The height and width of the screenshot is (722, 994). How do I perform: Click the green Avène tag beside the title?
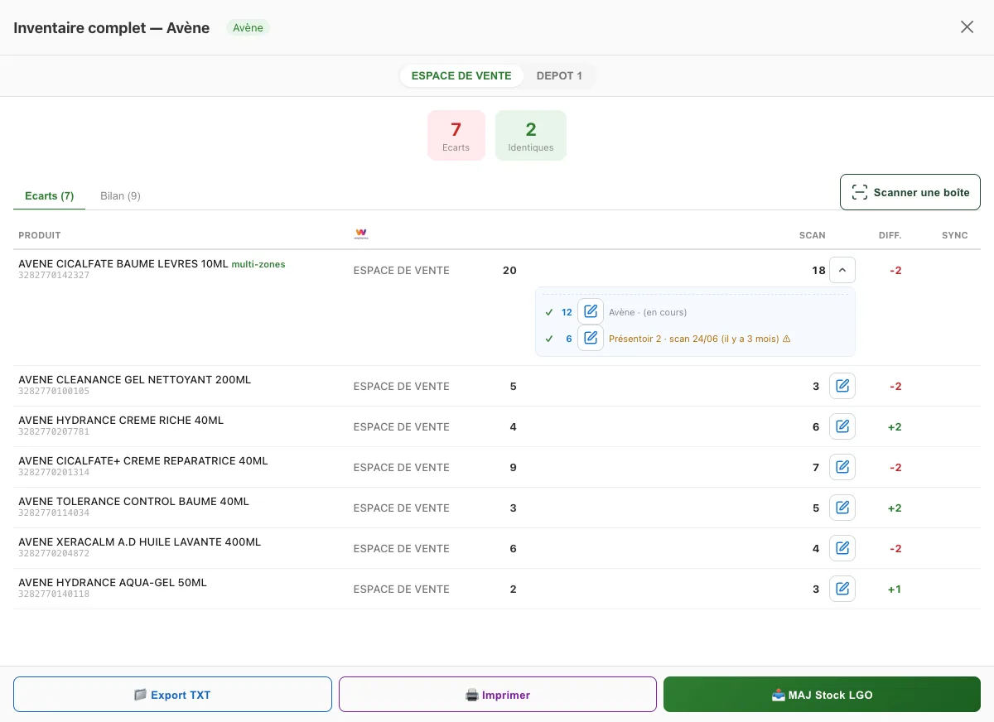tap(248, 28)
